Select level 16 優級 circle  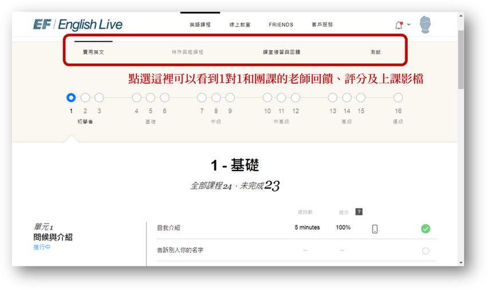pyautogui.click(x=398, y=98)
